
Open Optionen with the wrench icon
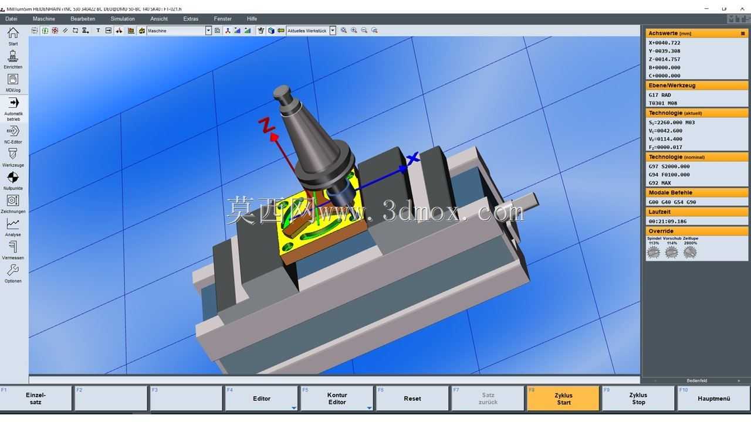tap(13, 274)
